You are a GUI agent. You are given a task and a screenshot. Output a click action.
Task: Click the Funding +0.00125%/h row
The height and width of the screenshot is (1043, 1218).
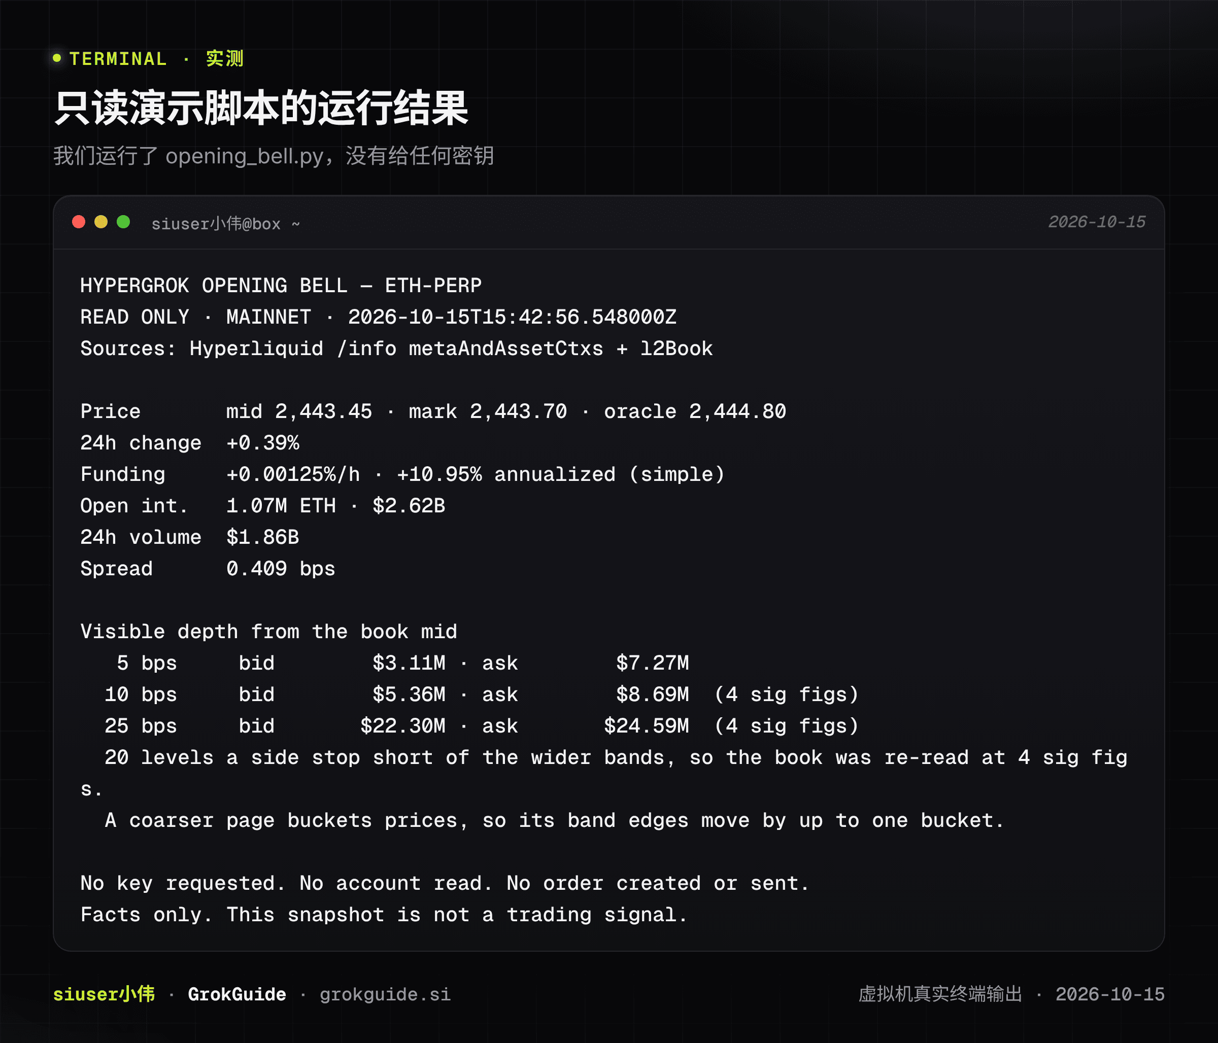[x=402, y=474]
